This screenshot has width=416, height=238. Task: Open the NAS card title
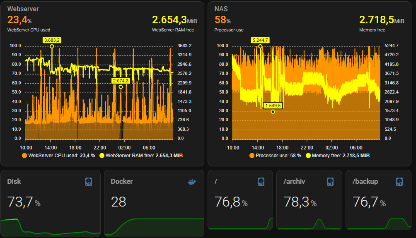coord(221,9)
